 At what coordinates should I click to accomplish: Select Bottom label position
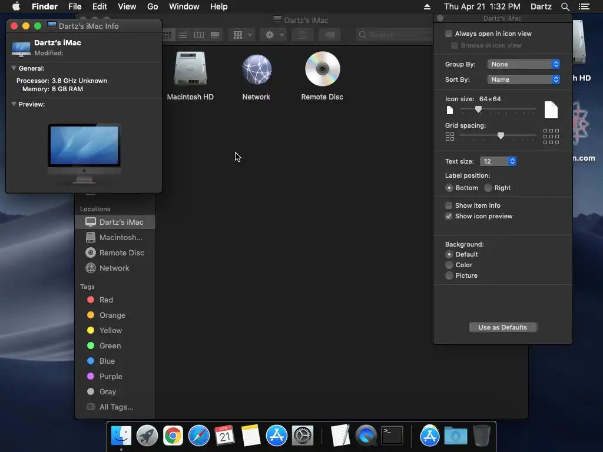[449, 188]
